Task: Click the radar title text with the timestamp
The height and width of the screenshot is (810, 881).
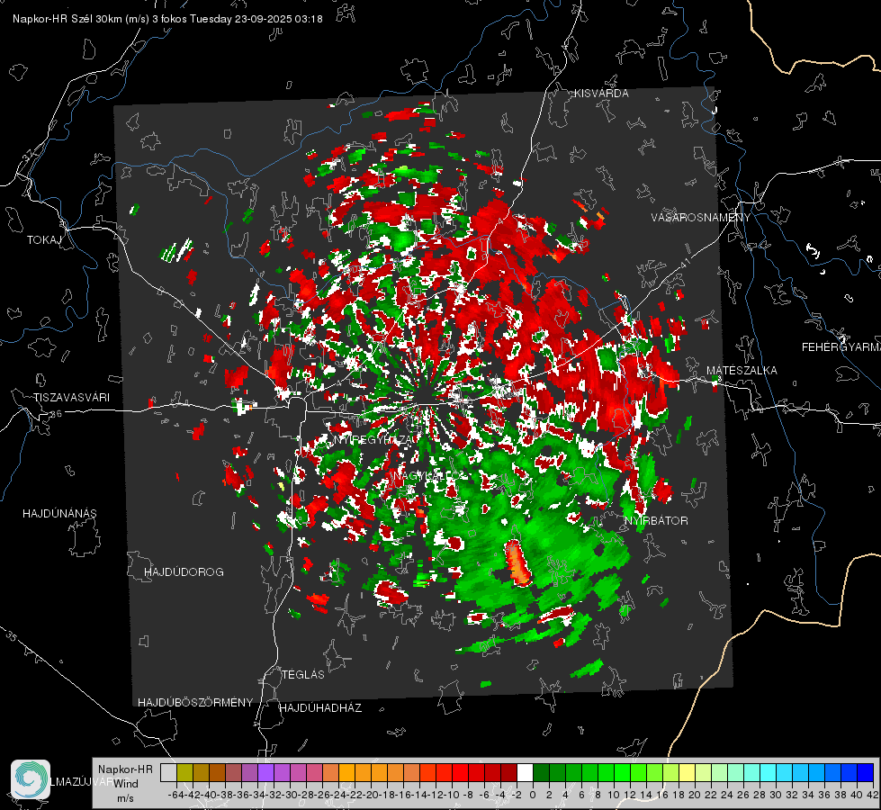Action: click(x=167, y=19)
